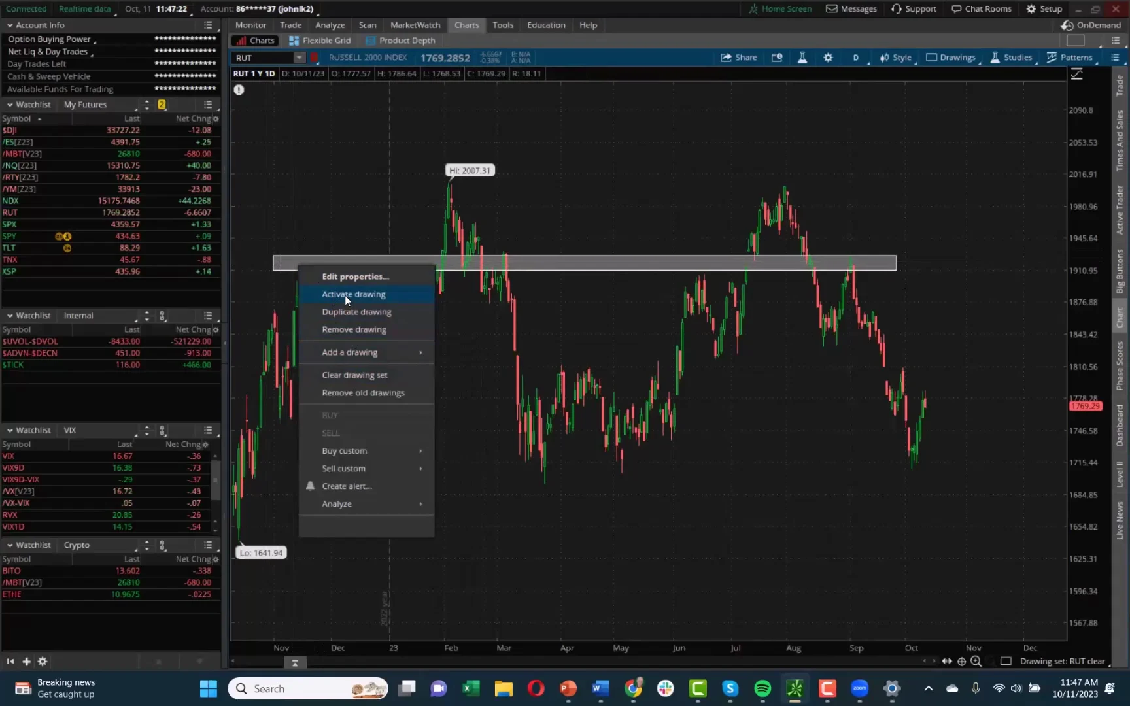This screenshot has height=706, width=1130.
Task: Open Spotify from the taskbar
Action: [x=762, y=688]
